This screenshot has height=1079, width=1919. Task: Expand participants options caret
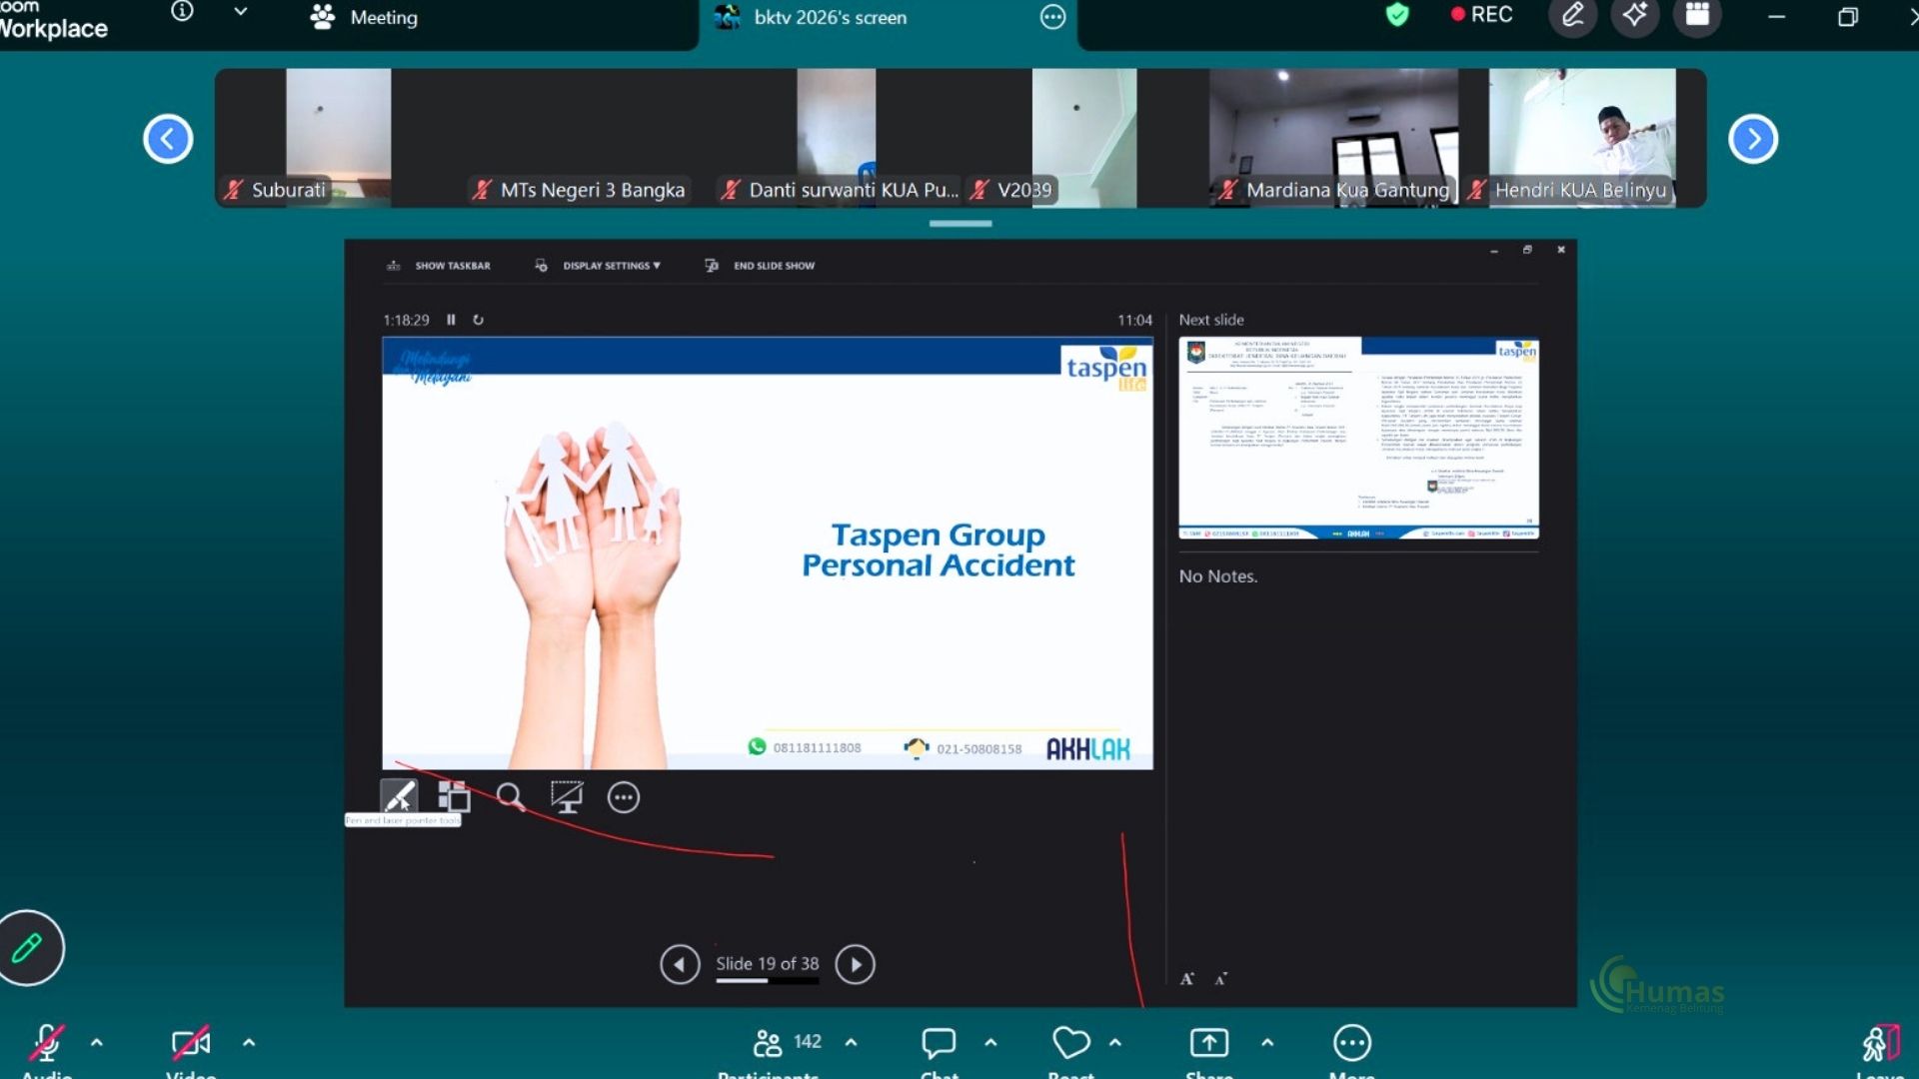click(x=852, y=1043)
